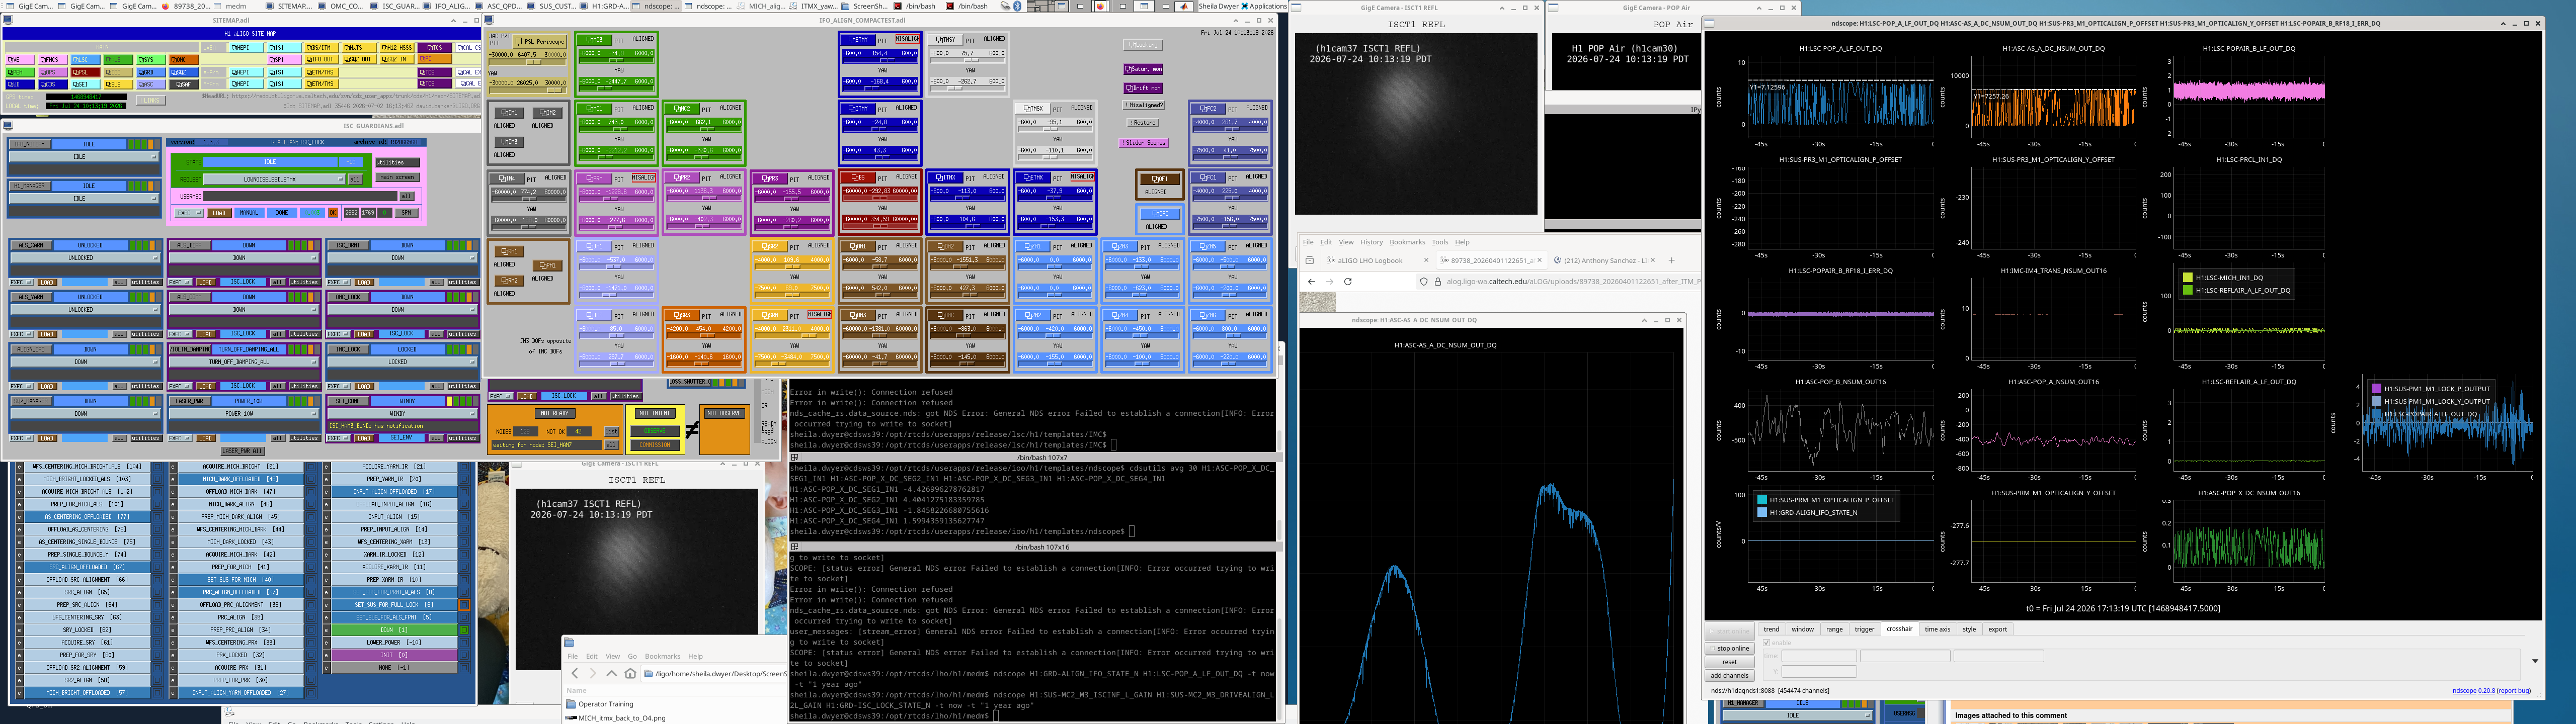Click the Slider Scopes button in IFO_ALIGN

click(x=1144, y=143)
